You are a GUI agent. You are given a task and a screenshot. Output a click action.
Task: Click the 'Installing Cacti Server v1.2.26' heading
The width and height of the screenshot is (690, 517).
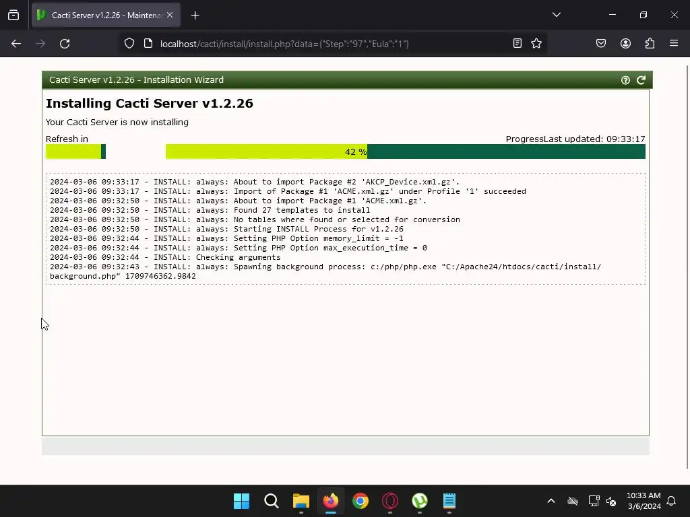[x=150, y=103]
